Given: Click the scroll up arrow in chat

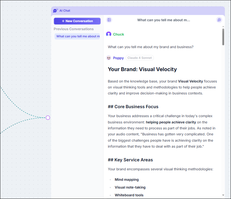Looking at the screenshot, I should tap(223, 27).
